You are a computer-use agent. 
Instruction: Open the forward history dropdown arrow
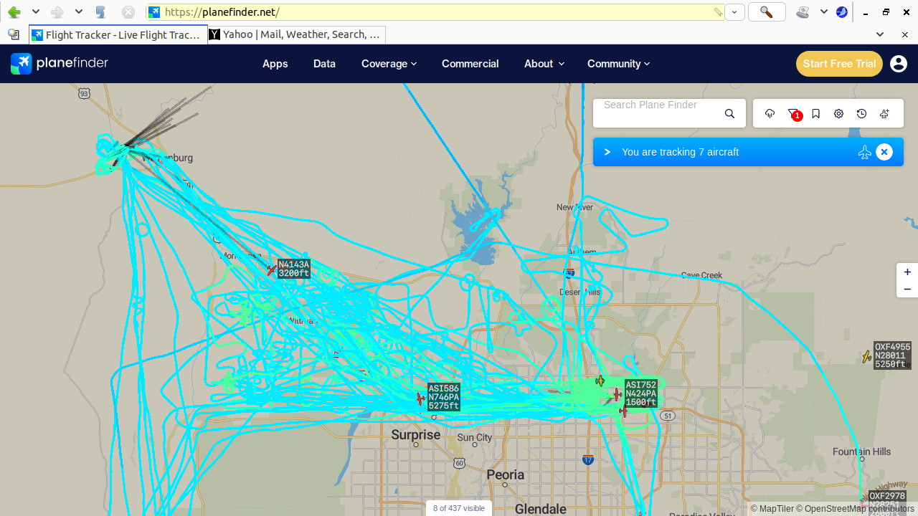(79, 12)
